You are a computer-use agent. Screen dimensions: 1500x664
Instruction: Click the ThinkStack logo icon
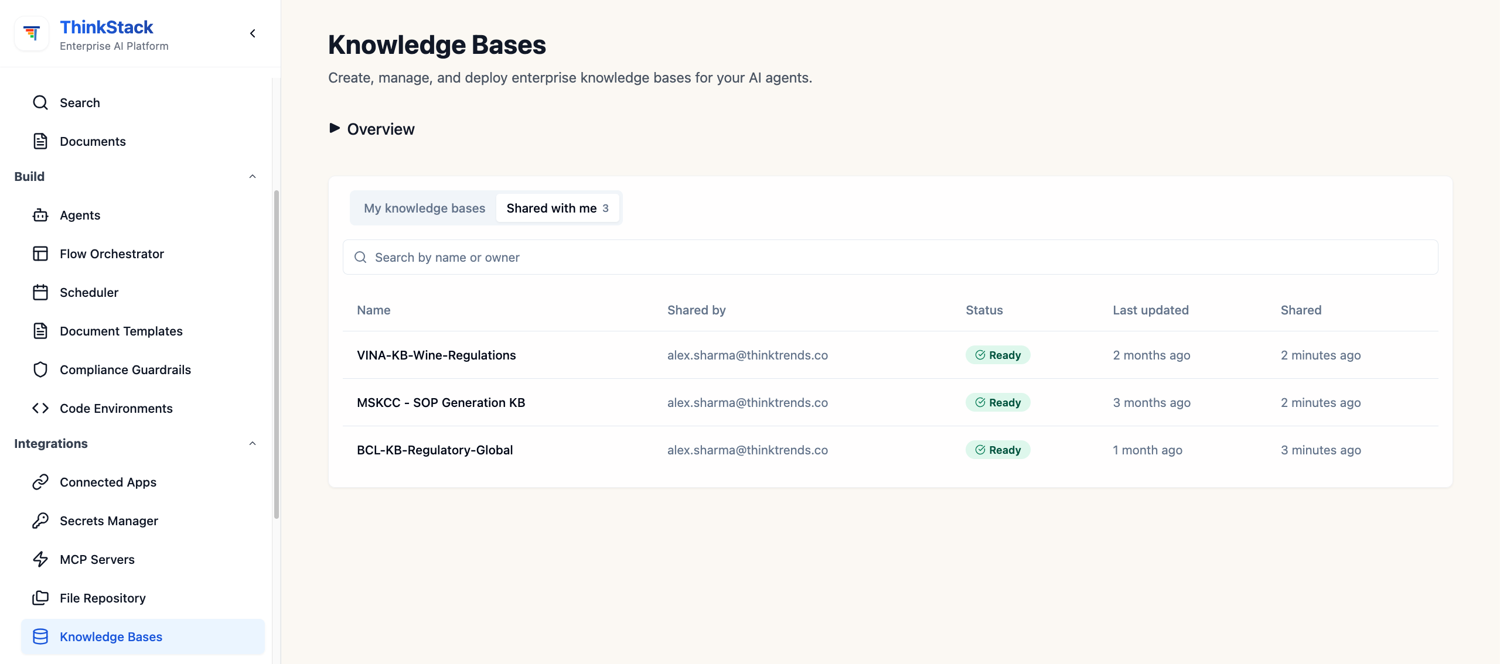(32, 34)
